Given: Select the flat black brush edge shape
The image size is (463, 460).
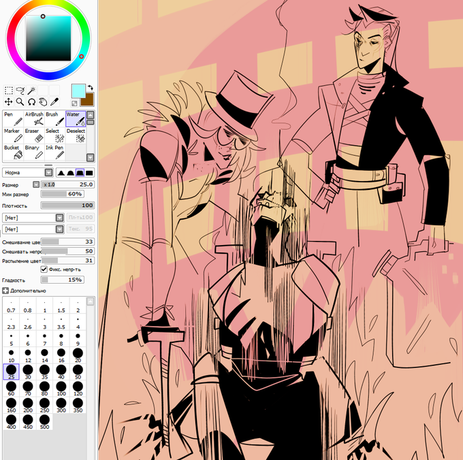Looking at the screenshot, I should [89, 173].
